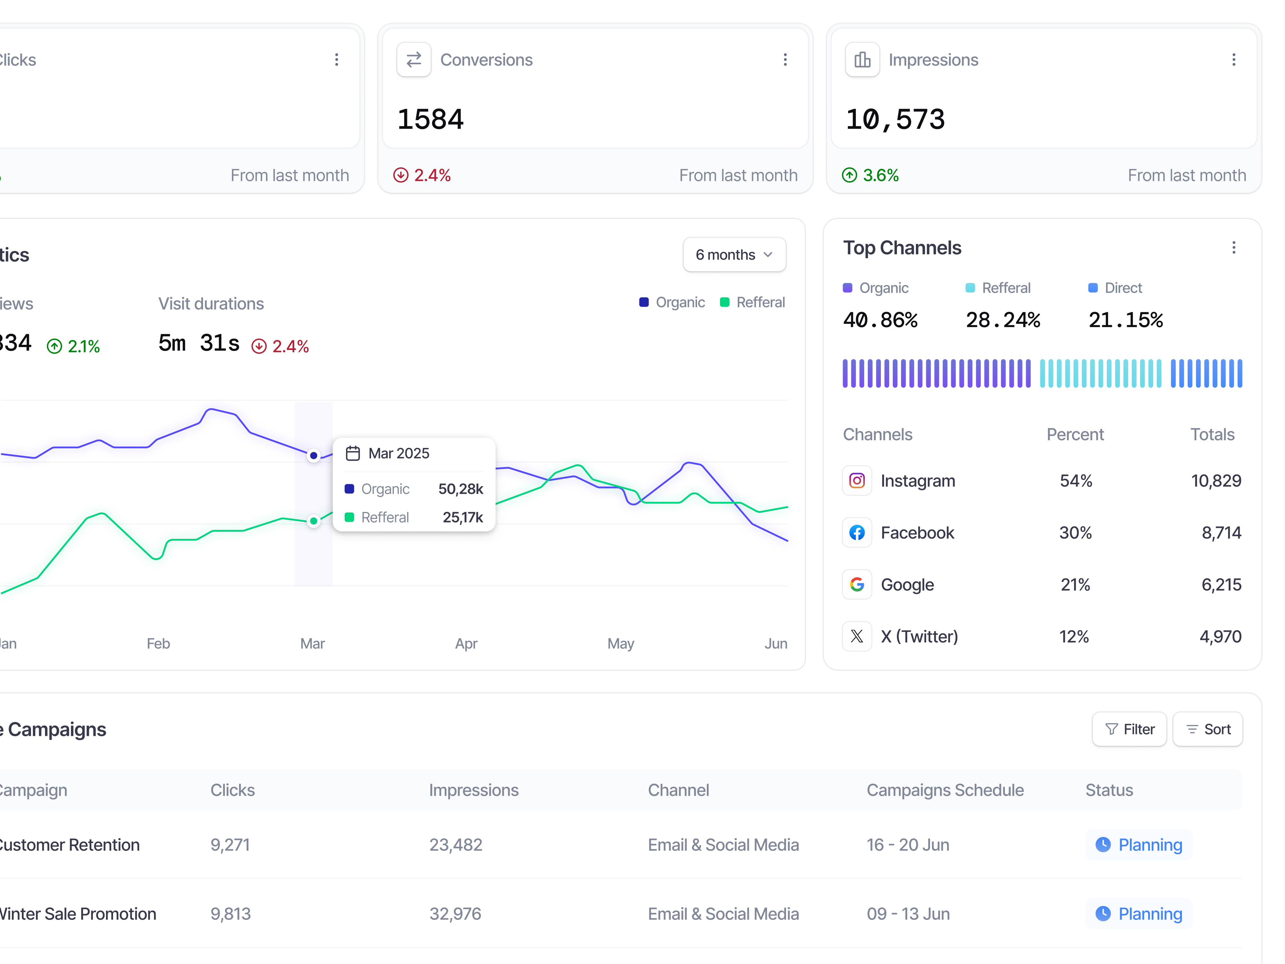Click the Organic data point on Mar
1285x964 pixels.
(x=314, y=456)
